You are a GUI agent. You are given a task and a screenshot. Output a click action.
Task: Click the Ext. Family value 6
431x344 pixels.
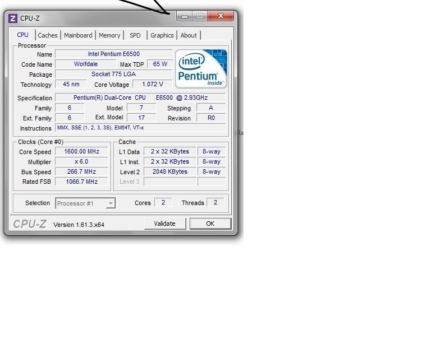(70, 118)
